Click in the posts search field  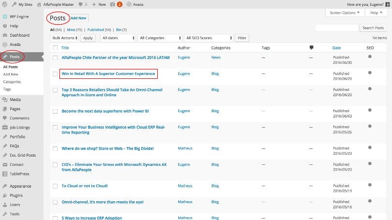click(x=336, y=28)
